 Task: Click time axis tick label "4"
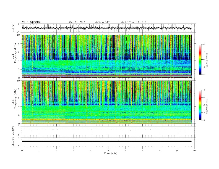pos(91,150)
